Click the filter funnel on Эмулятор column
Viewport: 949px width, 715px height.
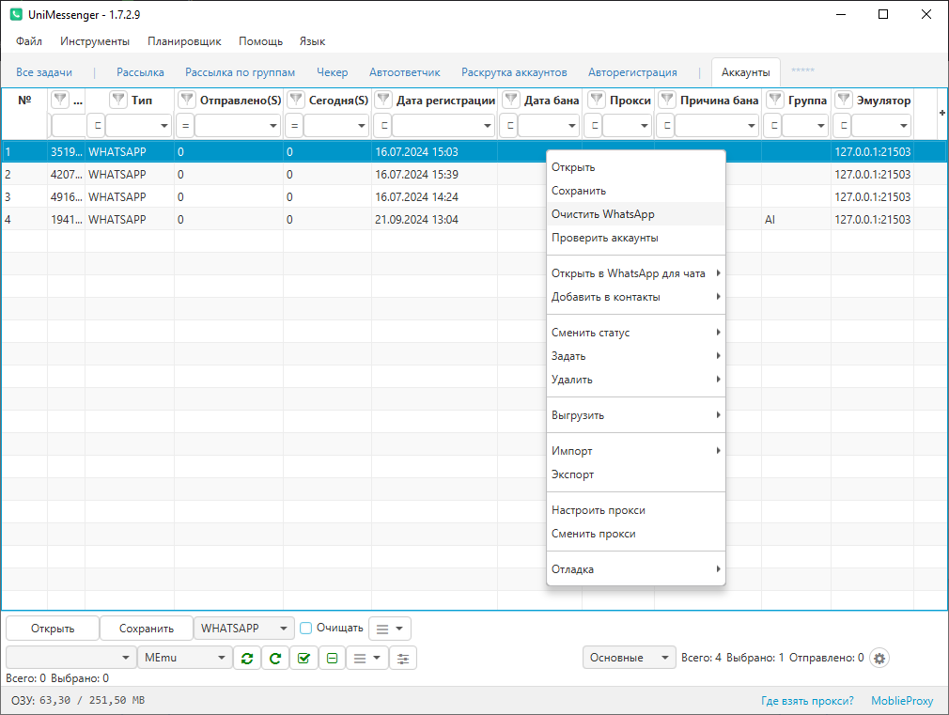pos(843,100)
